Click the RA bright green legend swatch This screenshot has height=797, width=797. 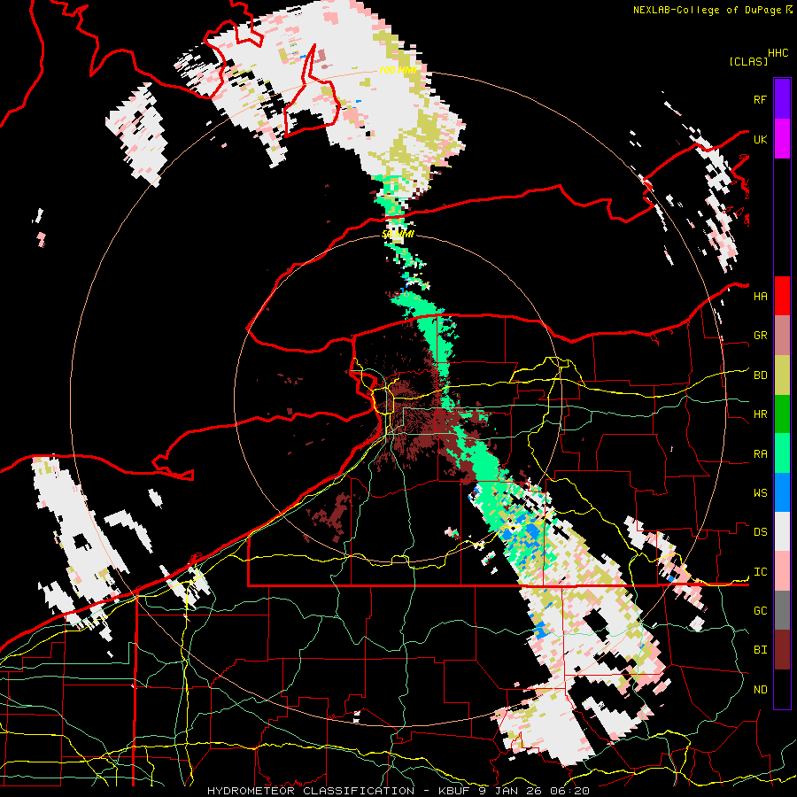(x=782, y=453)
